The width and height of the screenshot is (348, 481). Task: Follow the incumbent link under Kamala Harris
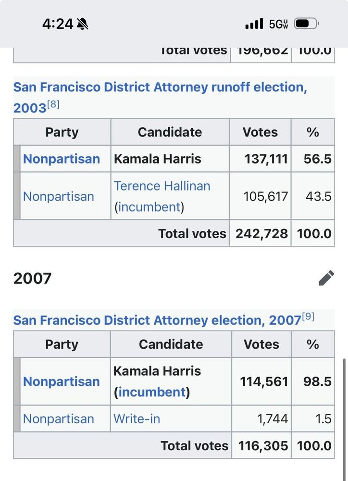[x=152, y=392]
